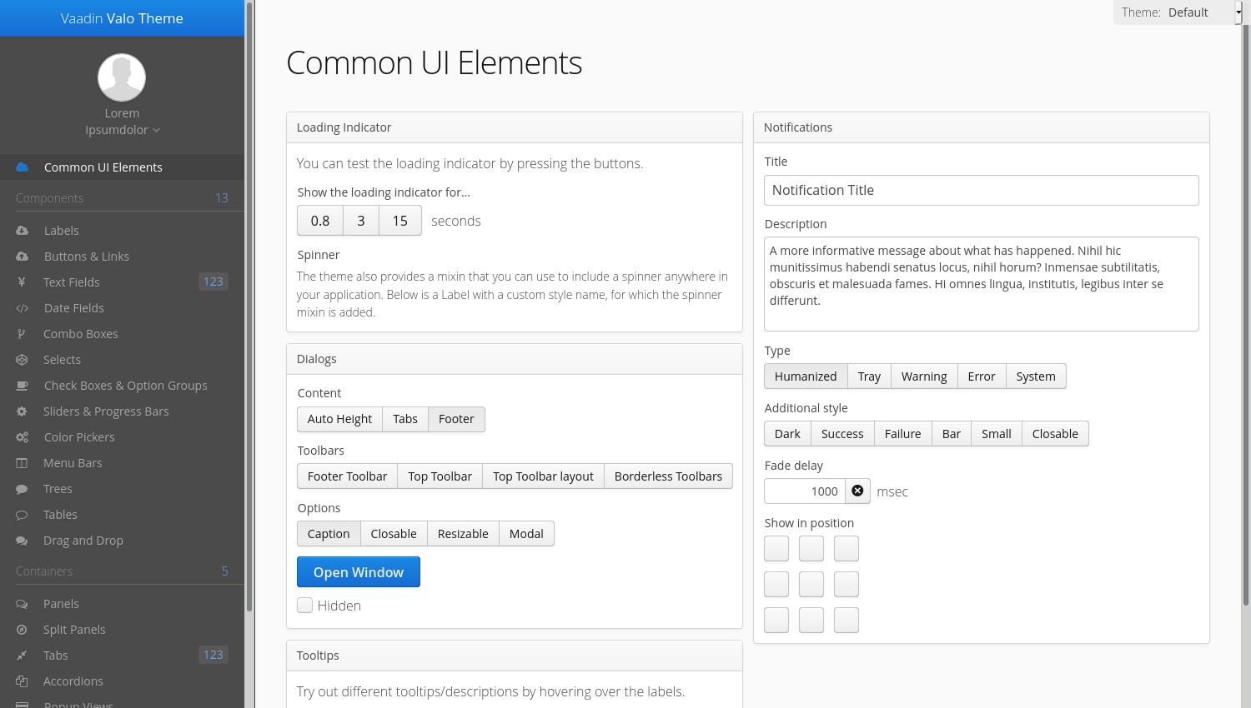
Task: Toggle the Resizable option
Action: coord(463,534)
